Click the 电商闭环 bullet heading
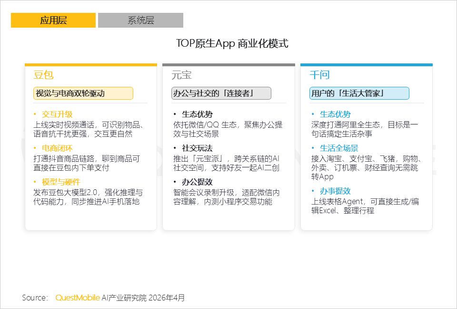 [x=57, y=148]
